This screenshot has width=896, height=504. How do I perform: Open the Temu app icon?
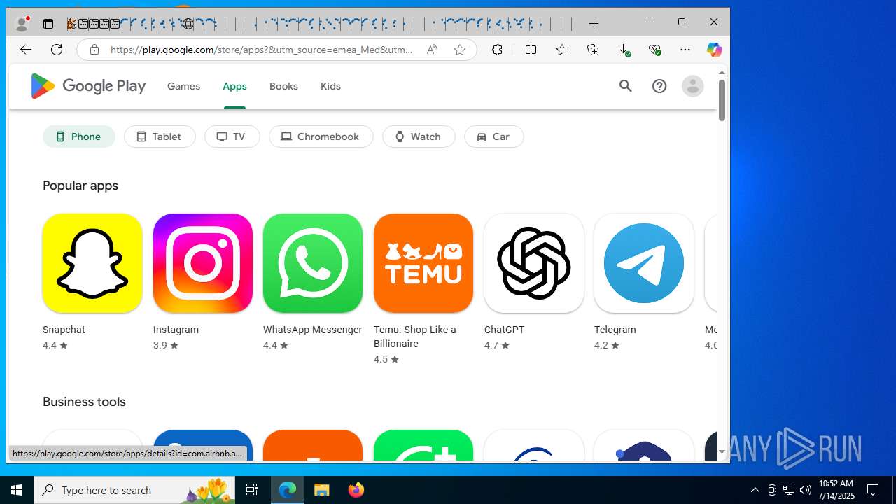(x=423, y=263)
